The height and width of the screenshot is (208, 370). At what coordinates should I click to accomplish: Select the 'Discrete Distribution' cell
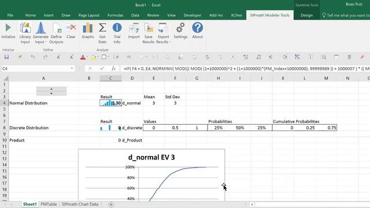click(x=43, y=128)
